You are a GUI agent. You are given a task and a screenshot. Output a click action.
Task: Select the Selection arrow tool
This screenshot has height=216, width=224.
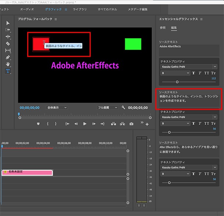(x=8, y=23)
